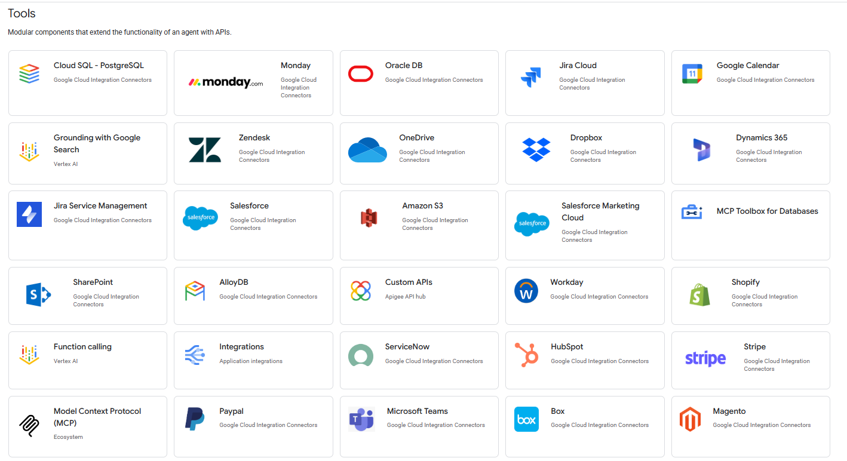Image resolution: width=847 pixels, height=461 pixels.
Task: Click the SharePoint logo icon
Action: point(39,294)
